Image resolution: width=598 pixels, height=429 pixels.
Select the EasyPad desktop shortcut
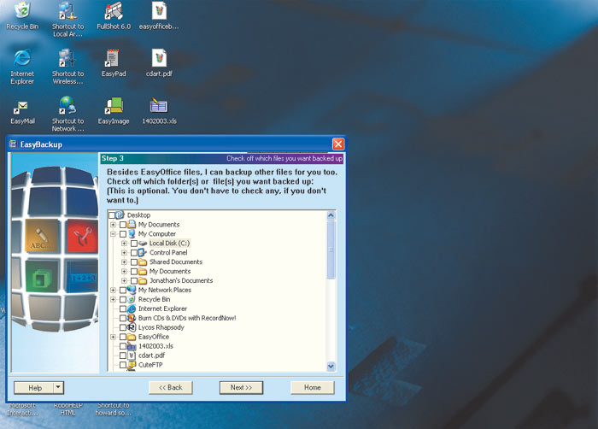[x=113, y=59]
